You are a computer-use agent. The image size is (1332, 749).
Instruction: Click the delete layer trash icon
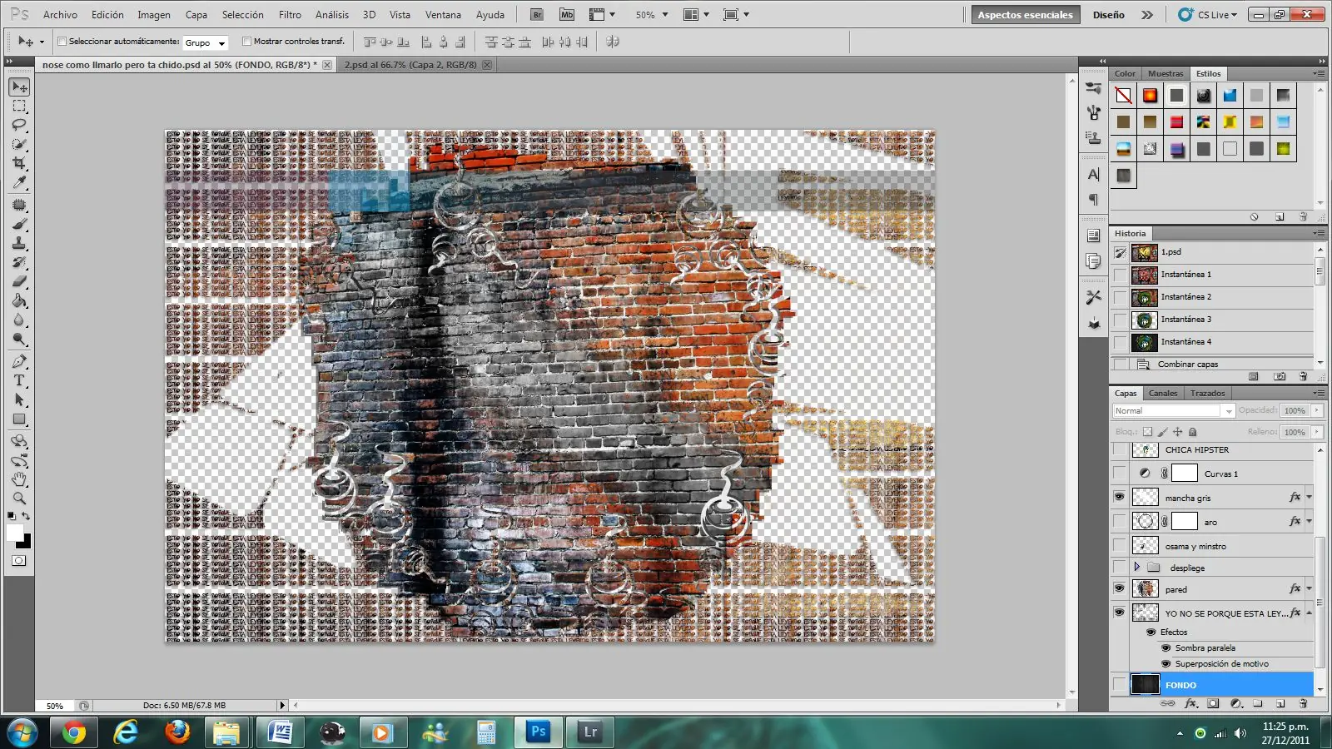tap(1304, 703)
